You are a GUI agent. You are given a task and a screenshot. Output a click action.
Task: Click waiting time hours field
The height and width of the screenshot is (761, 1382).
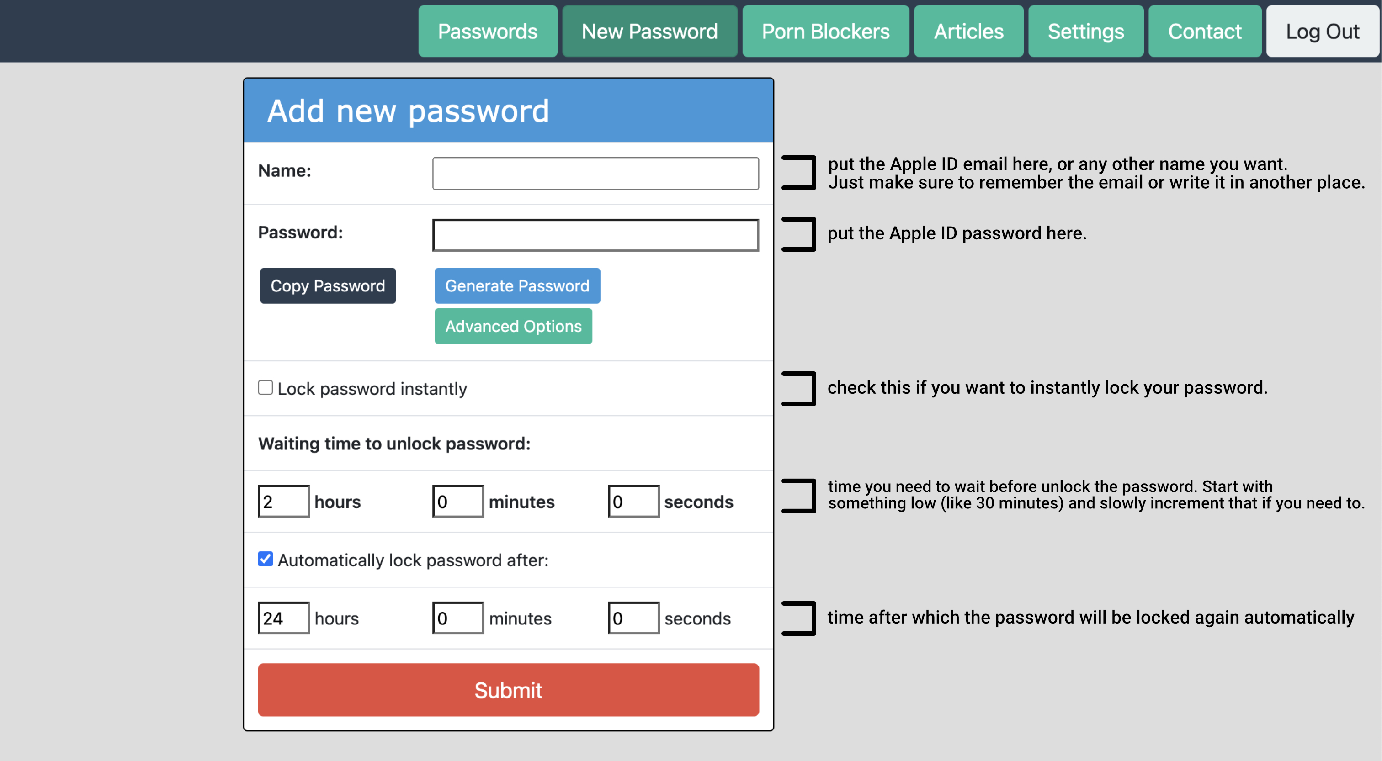(x=283, y=502)
